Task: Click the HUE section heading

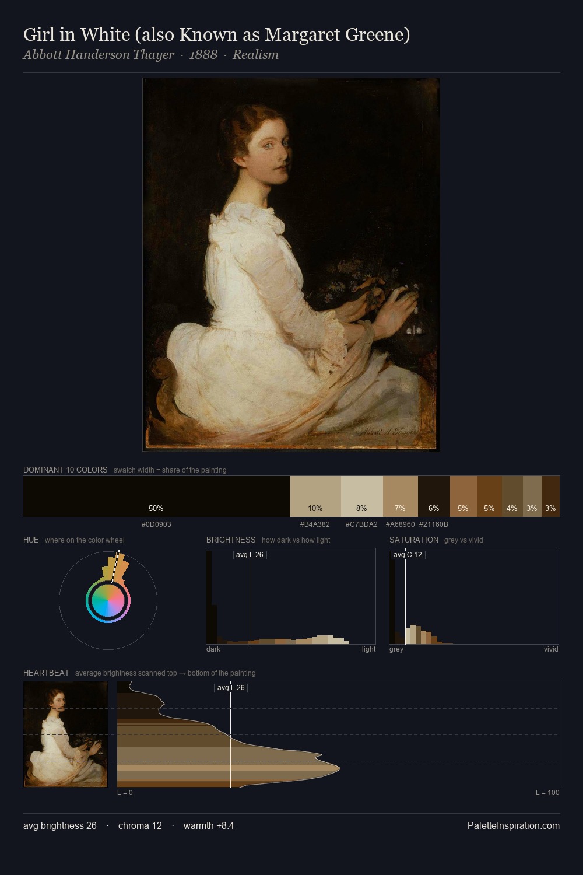Action: click(x=31, y=540)
